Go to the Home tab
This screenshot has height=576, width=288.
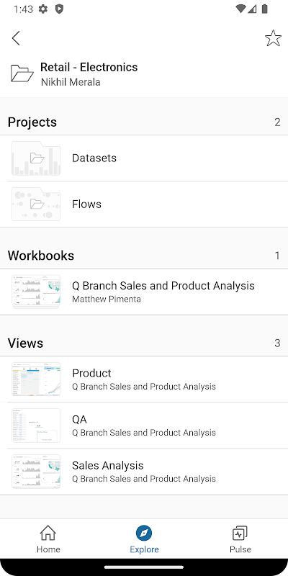48,539
